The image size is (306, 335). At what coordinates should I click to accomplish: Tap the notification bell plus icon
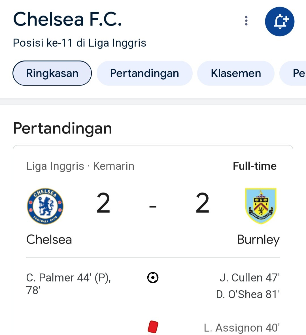(x=279, y=21)
